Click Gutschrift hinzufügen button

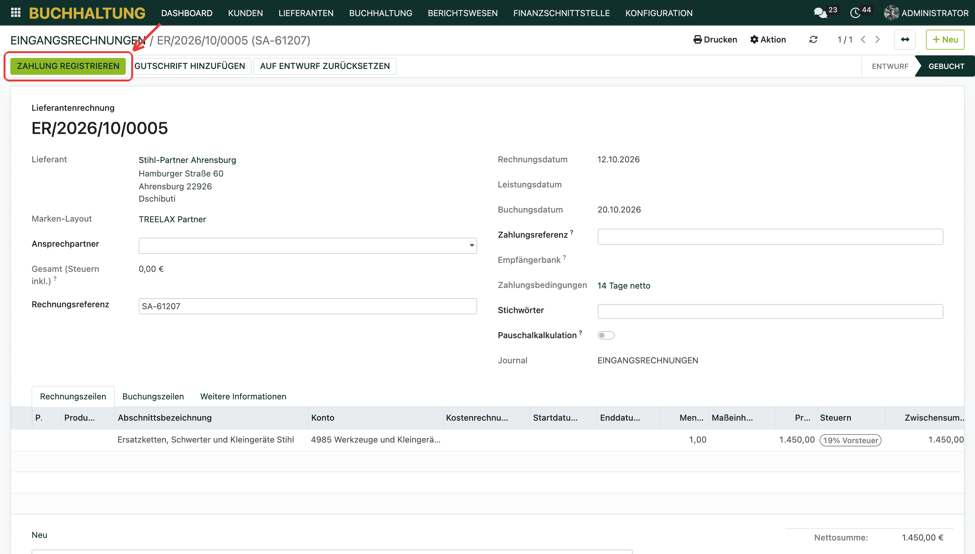190,66
